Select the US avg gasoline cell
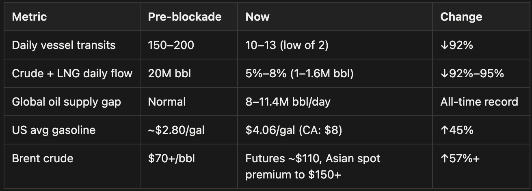Viewport: 532px width, 191px height. (54, 130)
